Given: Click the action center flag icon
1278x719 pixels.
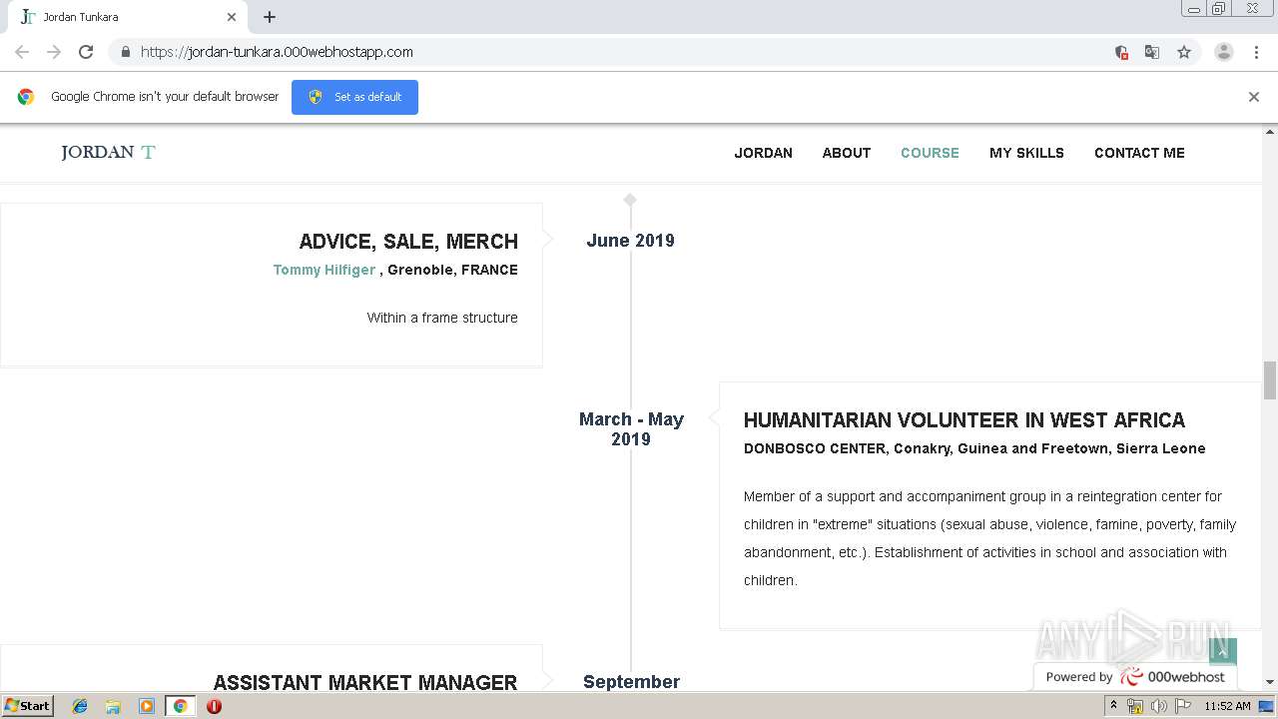Looking at the screenshot, I should coord(1183,706).
